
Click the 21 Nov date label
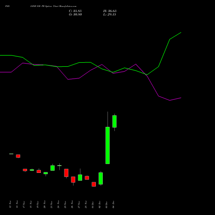[x=51, y=204]
